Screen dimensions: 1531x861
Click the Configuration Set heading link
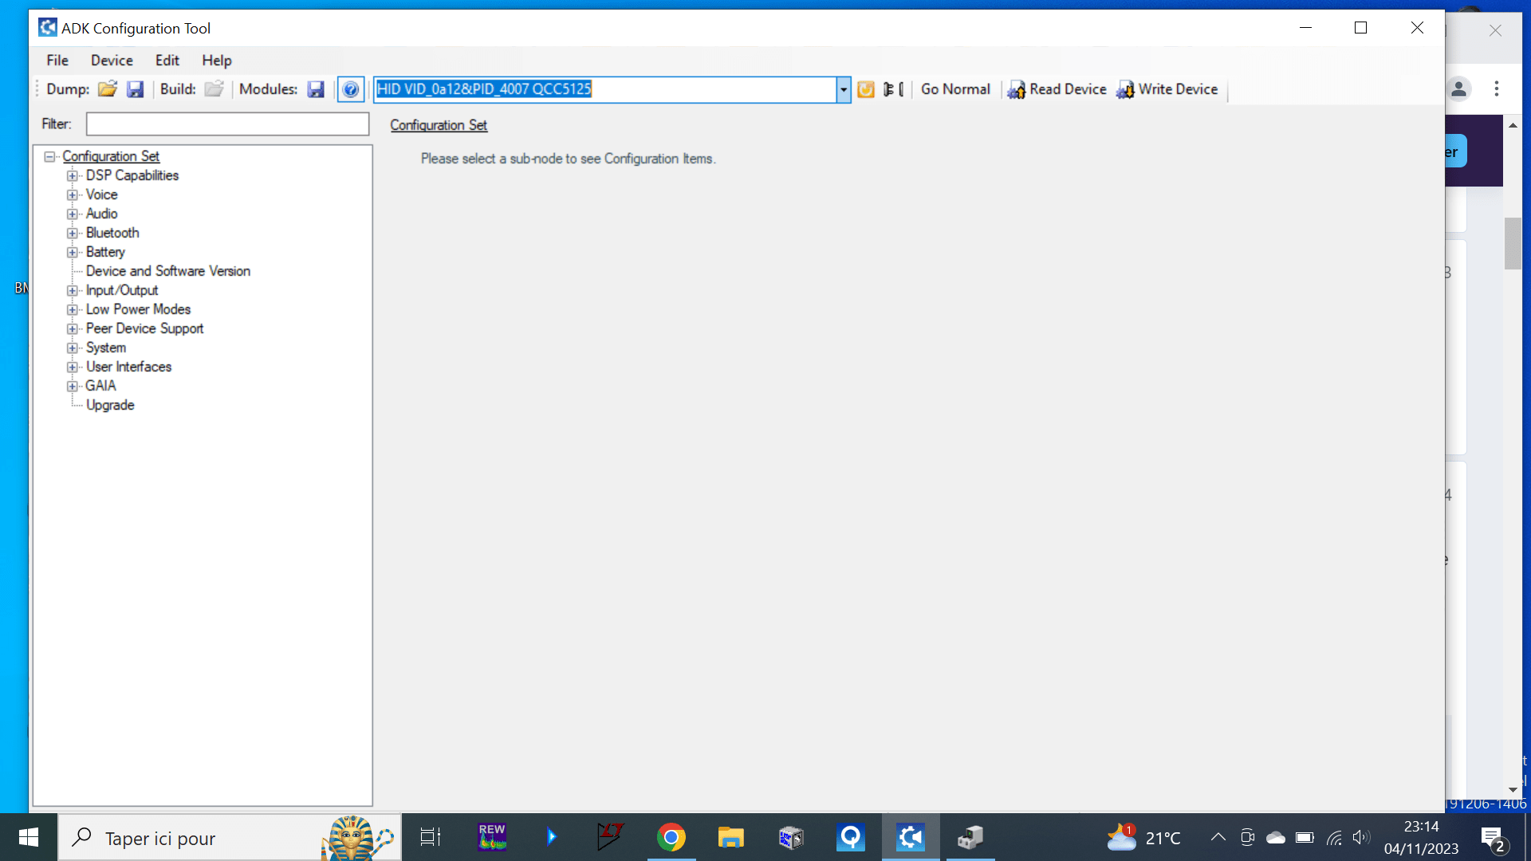click(439, 125)
